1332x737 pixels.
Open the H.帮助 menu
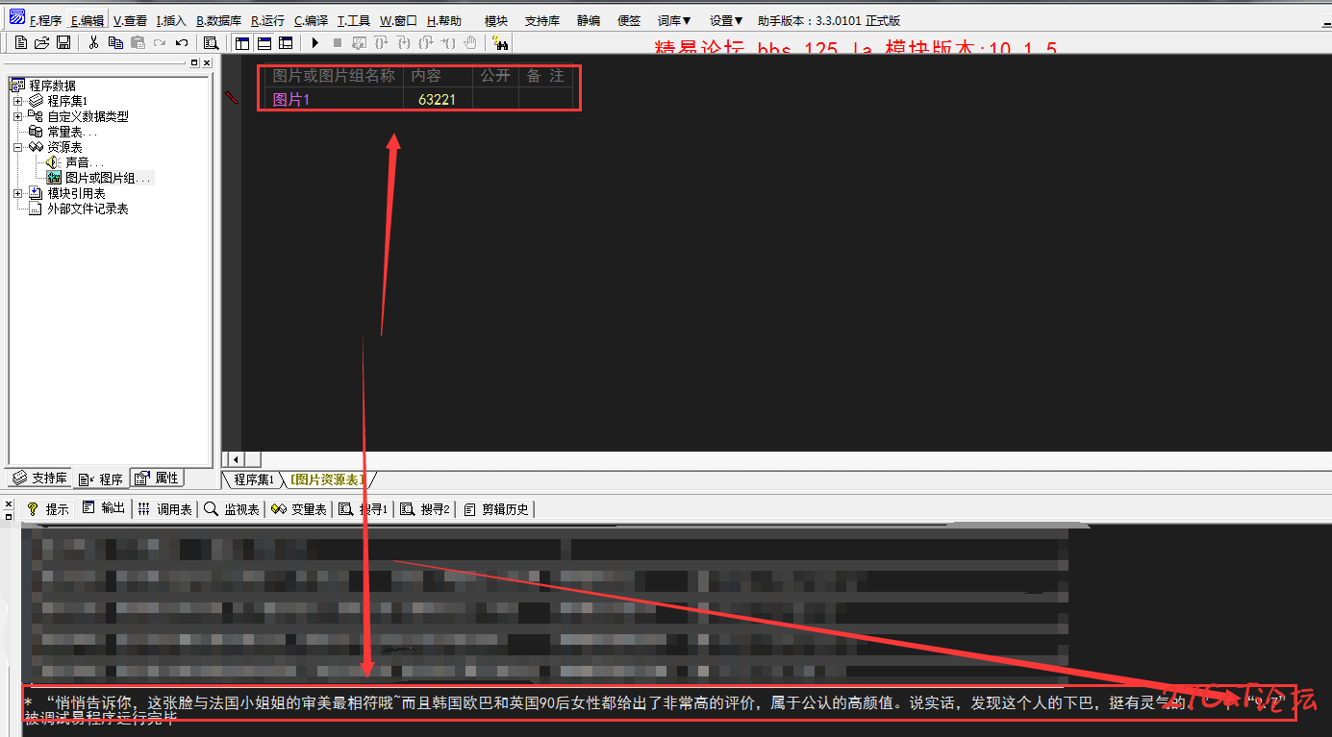(443, 20)
